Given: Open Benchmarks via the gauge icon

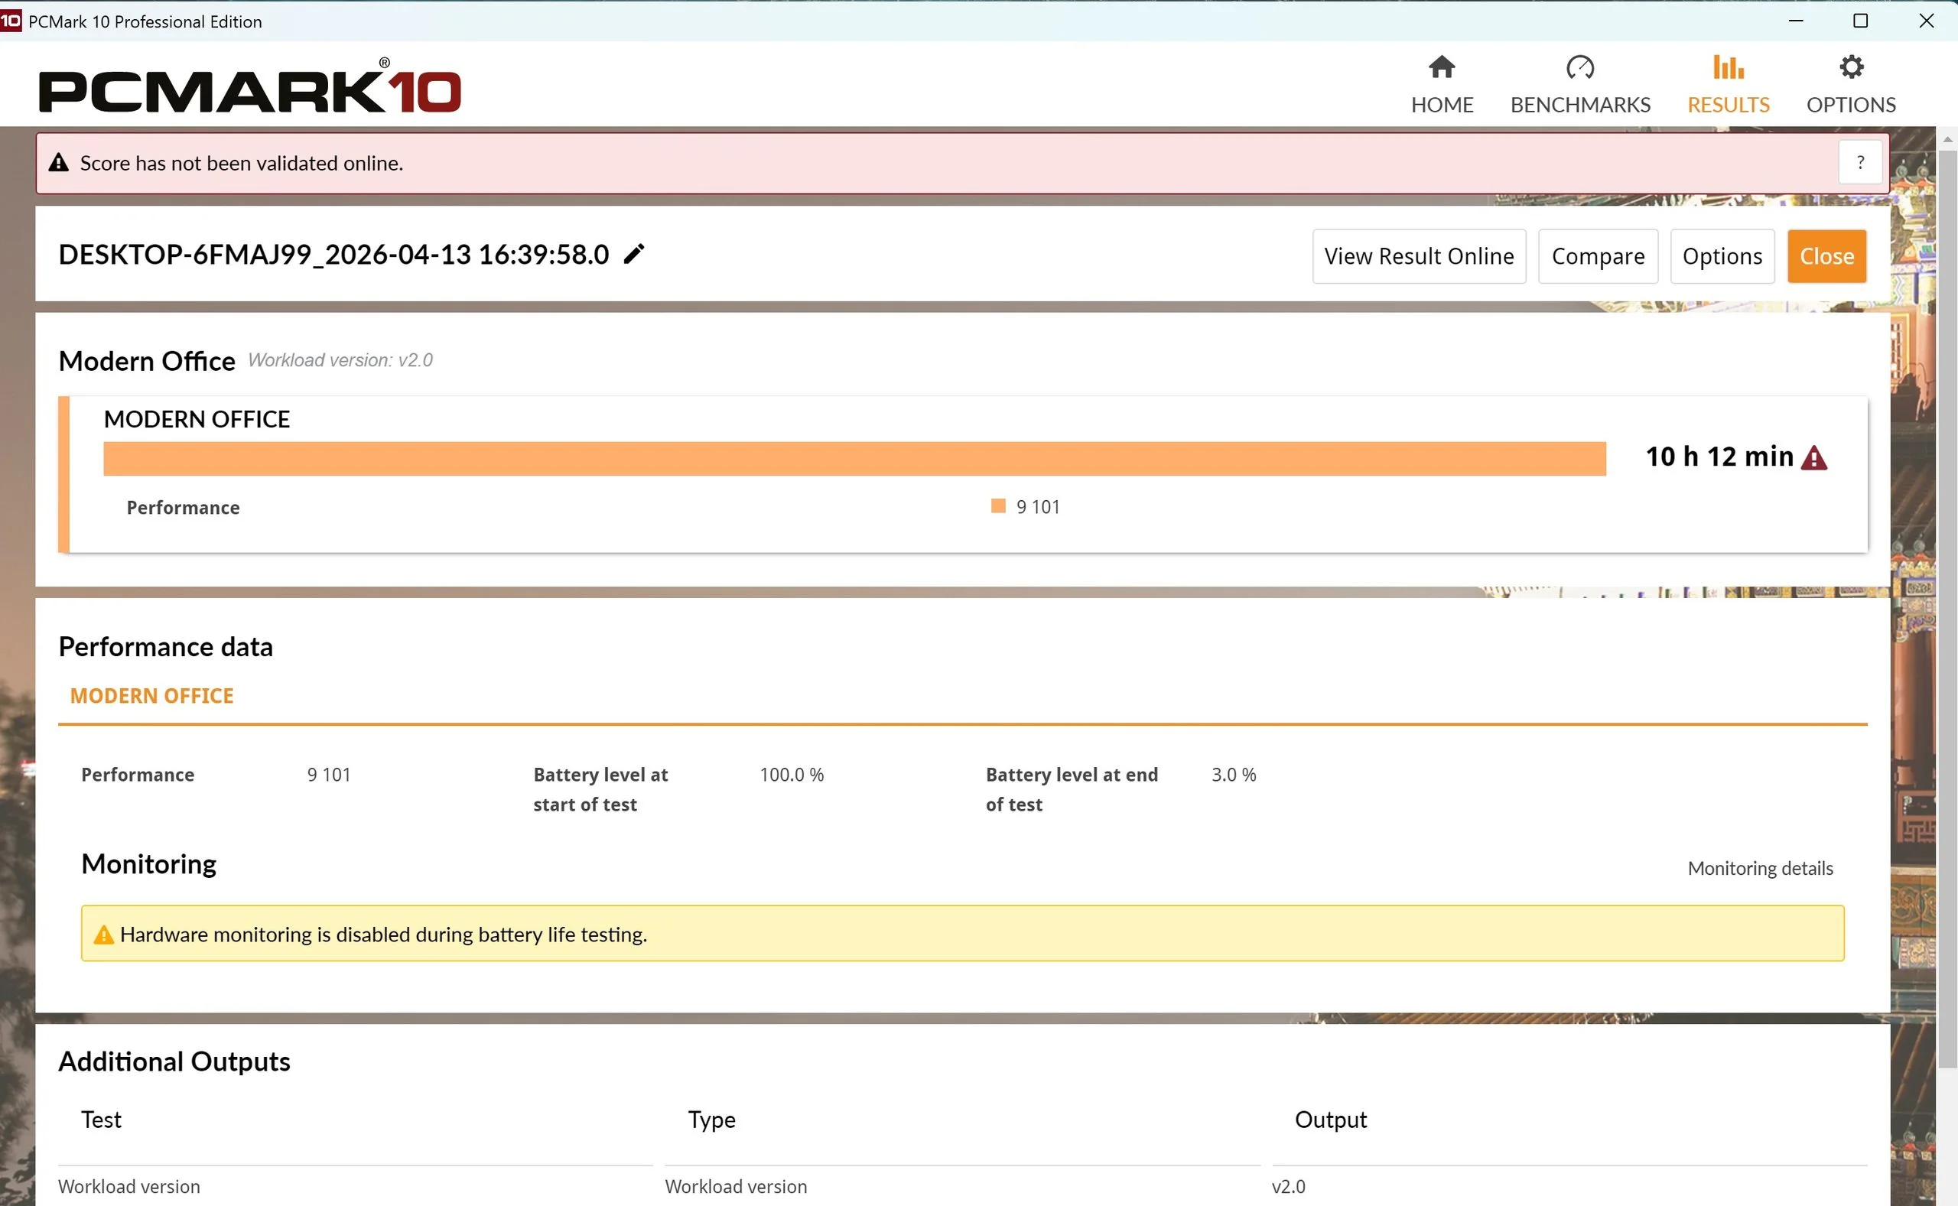Looking at the screenshot, I should pos(1579,67).
